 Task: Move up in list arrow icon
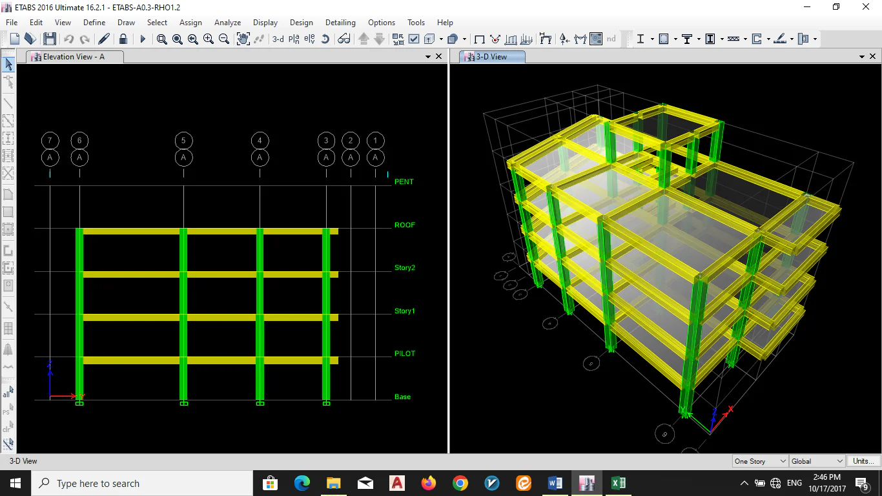[x=364, y=39]
